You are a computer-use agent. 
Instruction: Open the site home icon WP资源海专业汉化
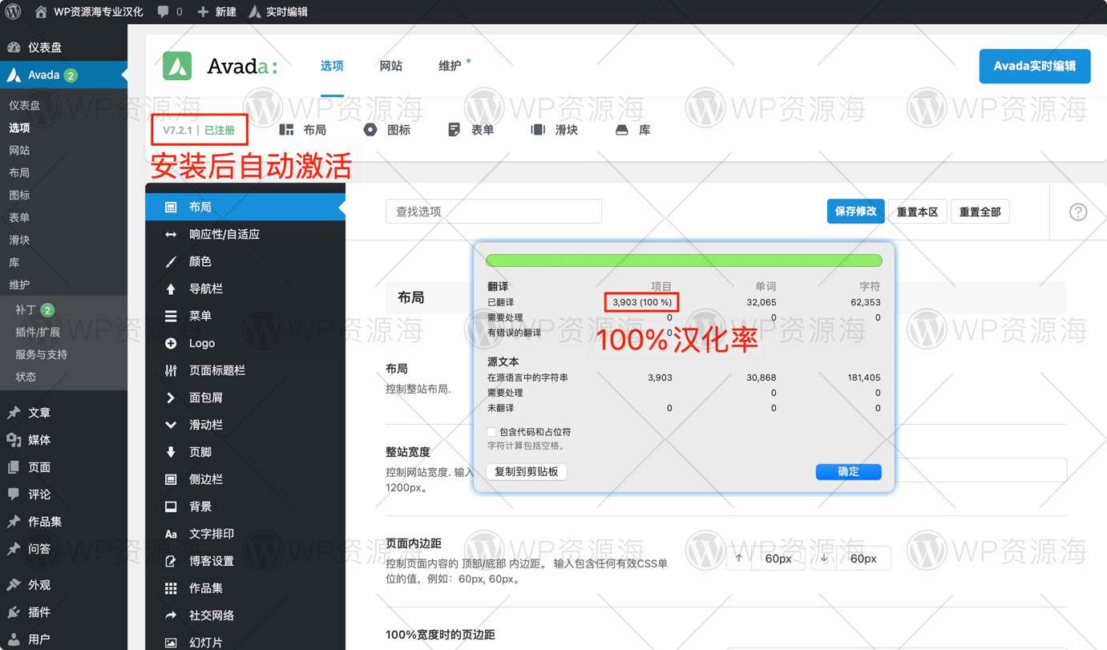[x=89, y=11]
